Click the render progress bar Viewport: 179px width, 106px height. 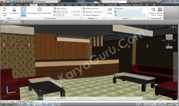click(x=129, y=12)
